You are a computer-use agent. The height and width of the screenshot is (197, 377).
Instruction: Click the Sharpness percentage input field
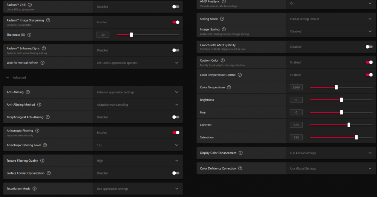[x=103, y=35]
